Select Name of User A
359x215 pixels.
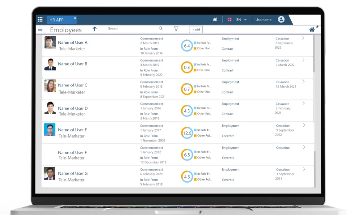point(73,43)
